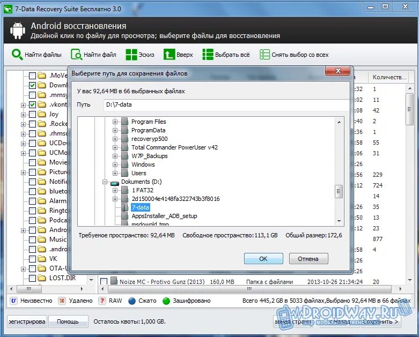Select all files via the Выбрать всё icon

coord(208,55)
